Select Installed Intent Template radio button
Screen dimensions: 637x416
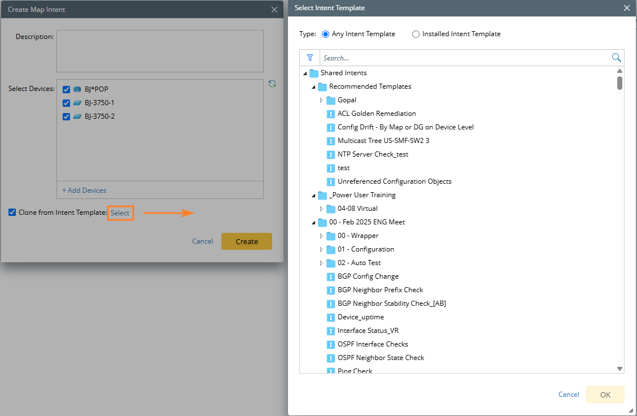416,34
